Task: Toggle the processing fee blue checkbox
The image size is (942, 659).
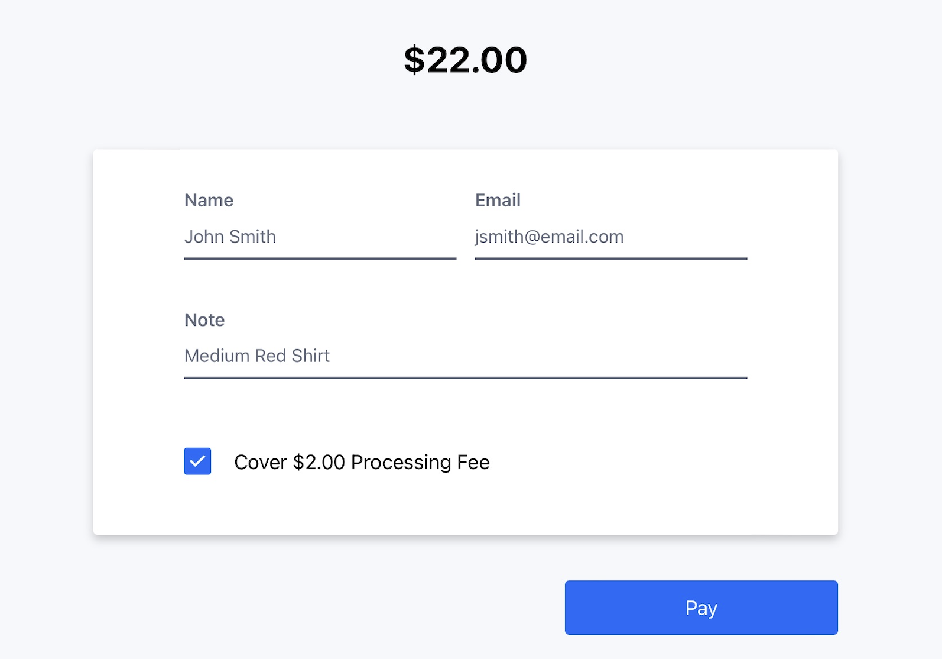Action: 197,461
